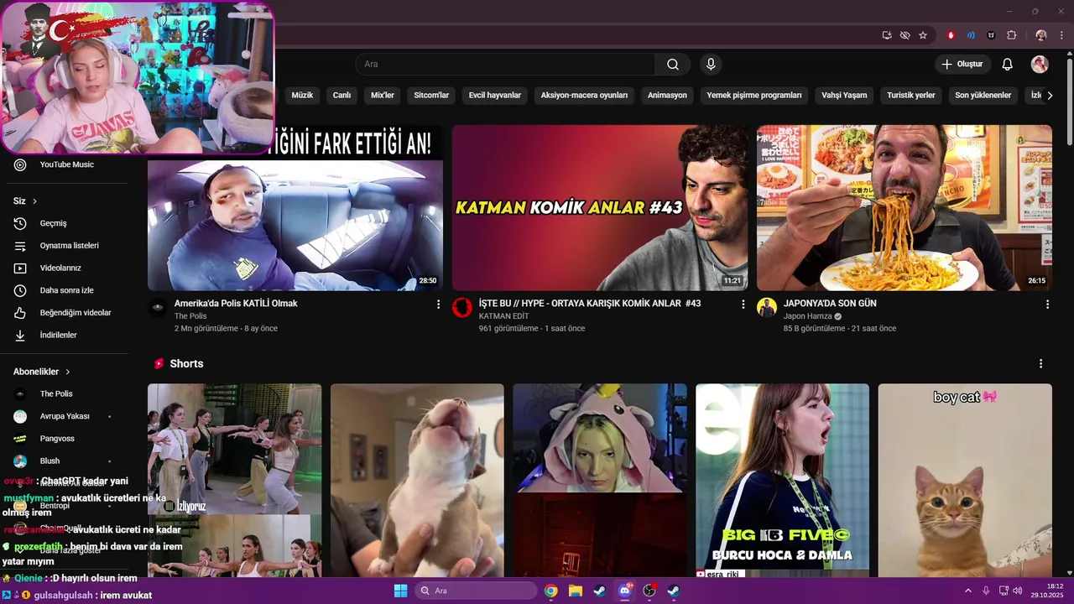The height and width of the screenshot is (604, 1074).
Task: Open File Explorer from the taskbar
Action: [576, 591]
